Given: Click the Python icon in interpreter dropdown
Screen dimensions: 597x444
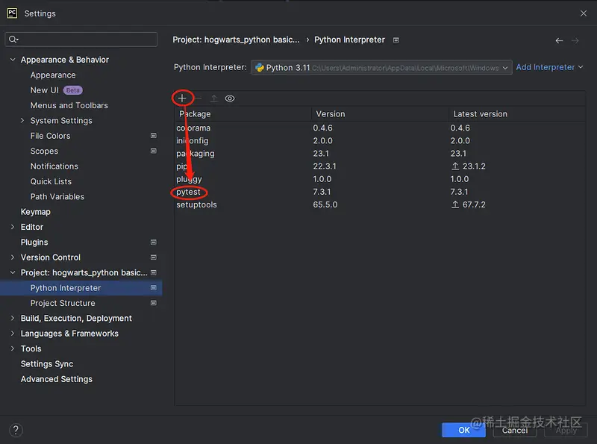Looking at the screenshot, I should click(260, 67).
